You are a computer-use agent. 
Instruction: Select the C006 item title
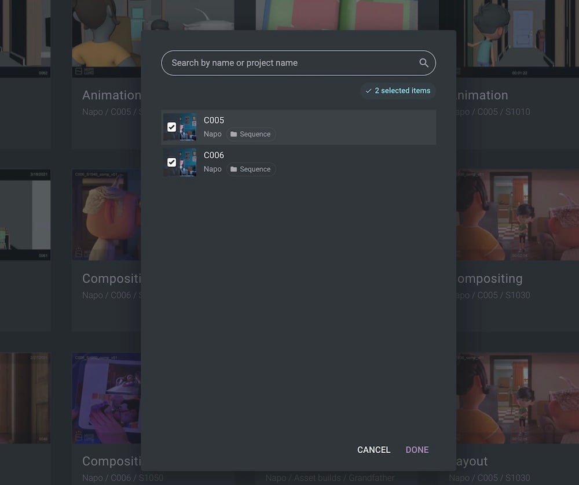214,155
